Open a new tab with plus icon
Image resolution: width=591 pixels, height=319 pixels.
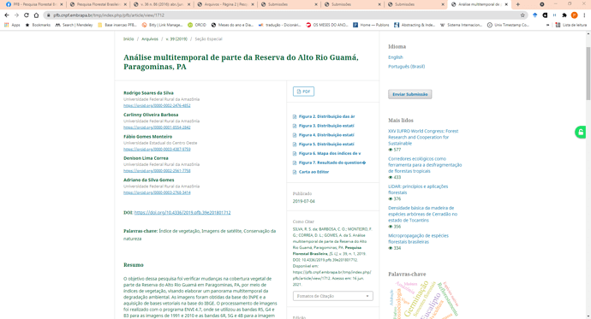pos(518,4)
